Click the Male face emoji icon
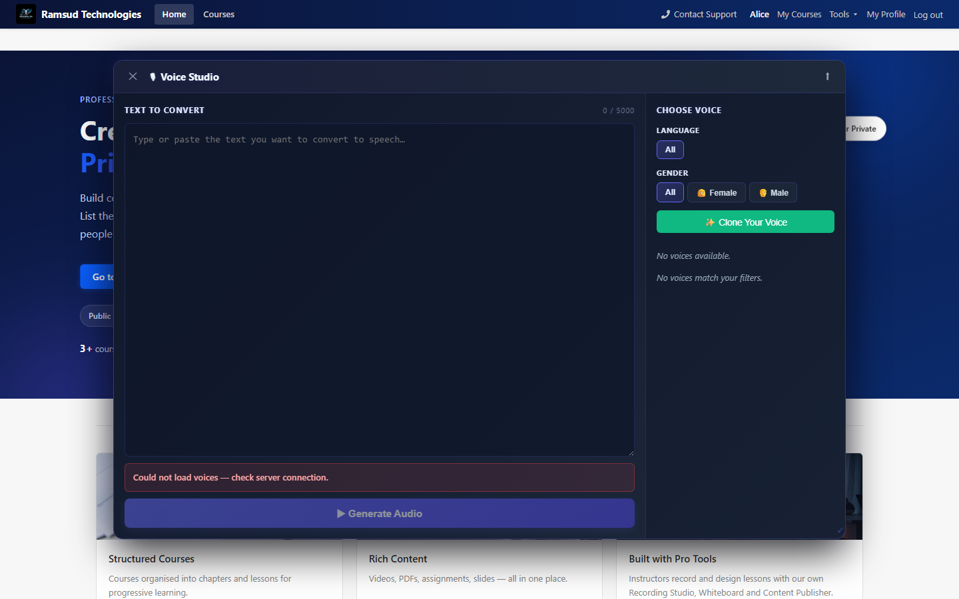Screen dimensions: 959x599 click(x=763, y=193)
